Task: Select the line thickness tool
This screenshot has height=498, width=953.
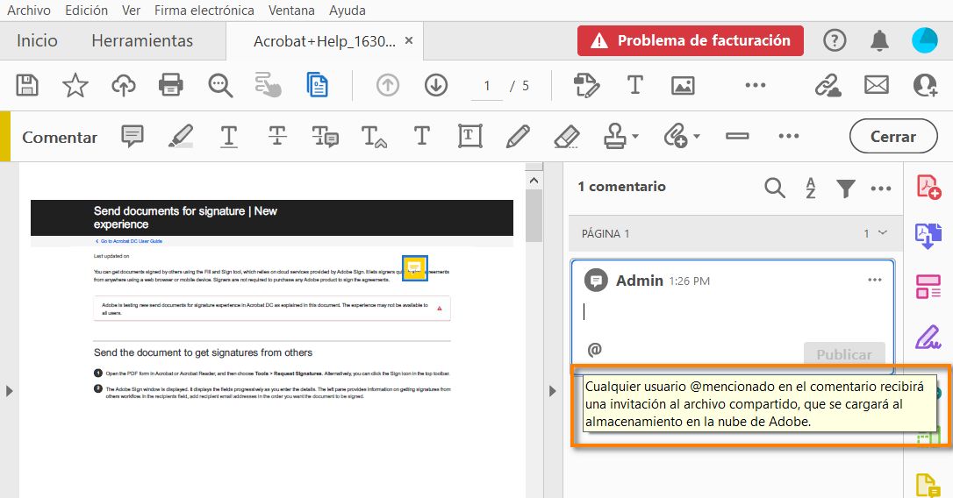Action: (x=737, y=137)
